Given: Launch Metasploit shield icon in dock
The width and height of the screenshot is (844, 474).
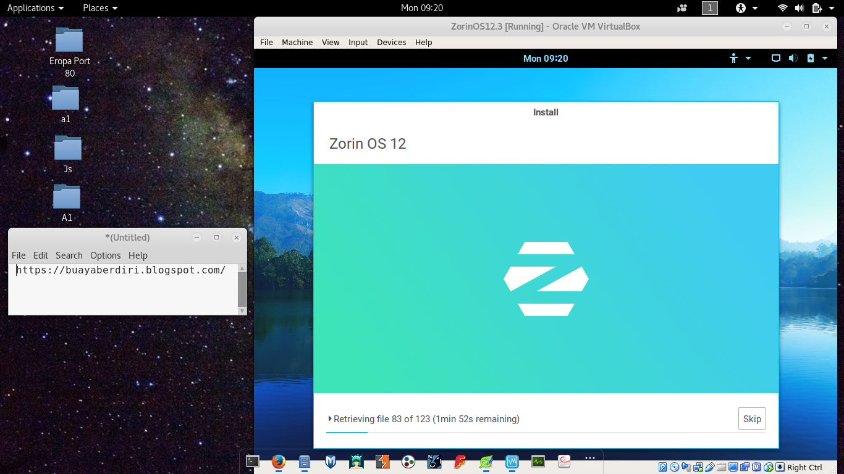Looking at the screenshot, I should click(x=331, y=461).
